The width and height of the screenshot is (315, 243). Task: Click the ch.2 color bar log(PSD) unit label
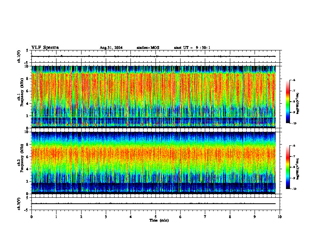pos(298,168)
